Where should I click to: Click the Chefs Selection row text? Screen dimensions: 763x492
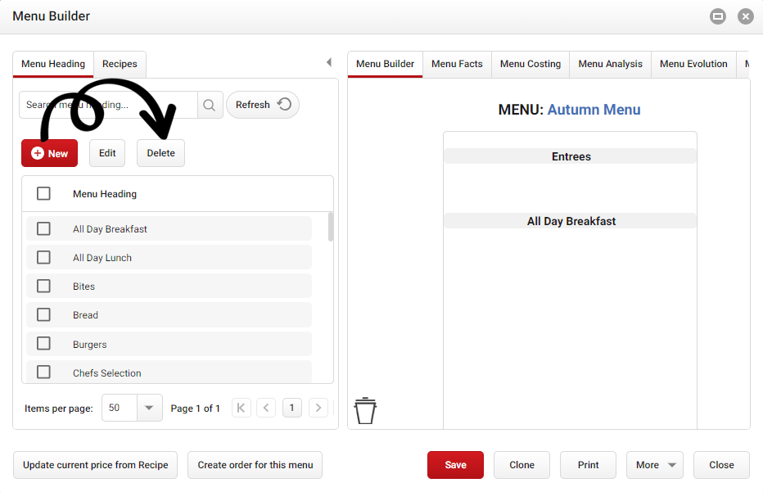[x=107, y=372]
